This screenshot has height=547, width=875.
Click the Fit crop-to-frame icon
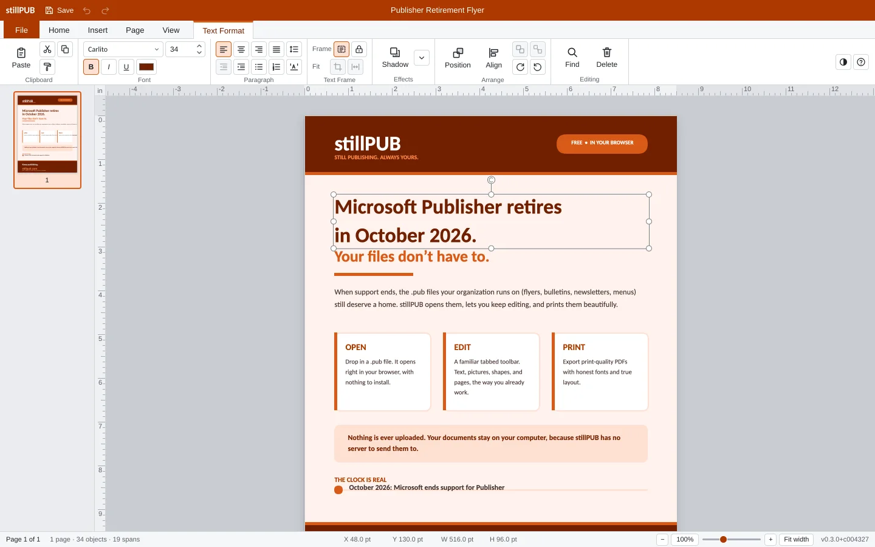pyautogui.click(x=338, y=67)
